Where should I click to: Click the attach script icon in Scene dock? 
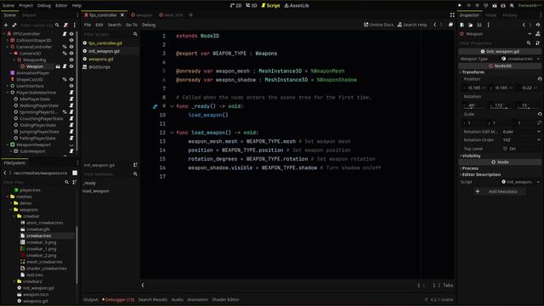[x=65, y=25]
